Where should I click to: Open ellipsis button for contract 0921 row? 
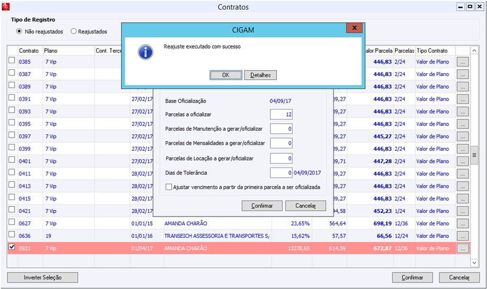click(463, 248)
